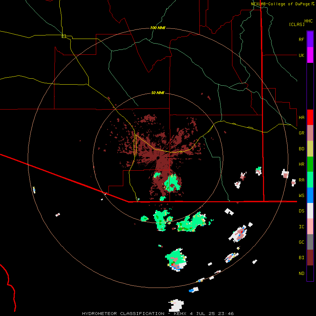The height and width of the screenshot is (316, 316).
Task: Click the UK legend label
Action: (x=301, y=55)
